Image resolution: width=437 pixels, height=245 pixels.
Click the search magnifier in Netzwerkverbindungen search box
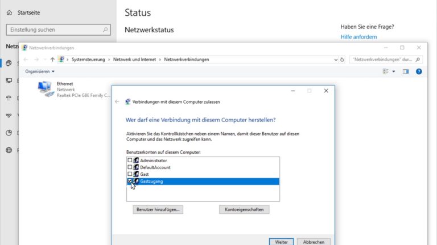[418, 60]
